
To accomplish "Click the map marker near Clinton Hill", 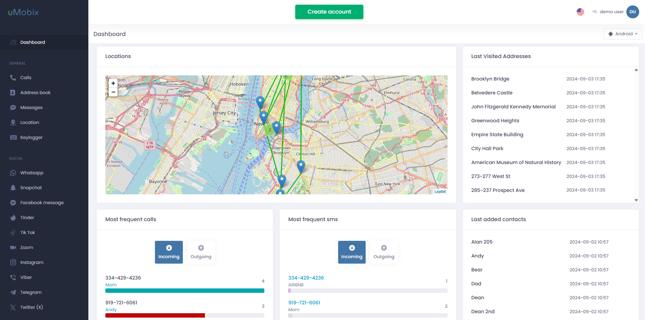I will (301, 166).
